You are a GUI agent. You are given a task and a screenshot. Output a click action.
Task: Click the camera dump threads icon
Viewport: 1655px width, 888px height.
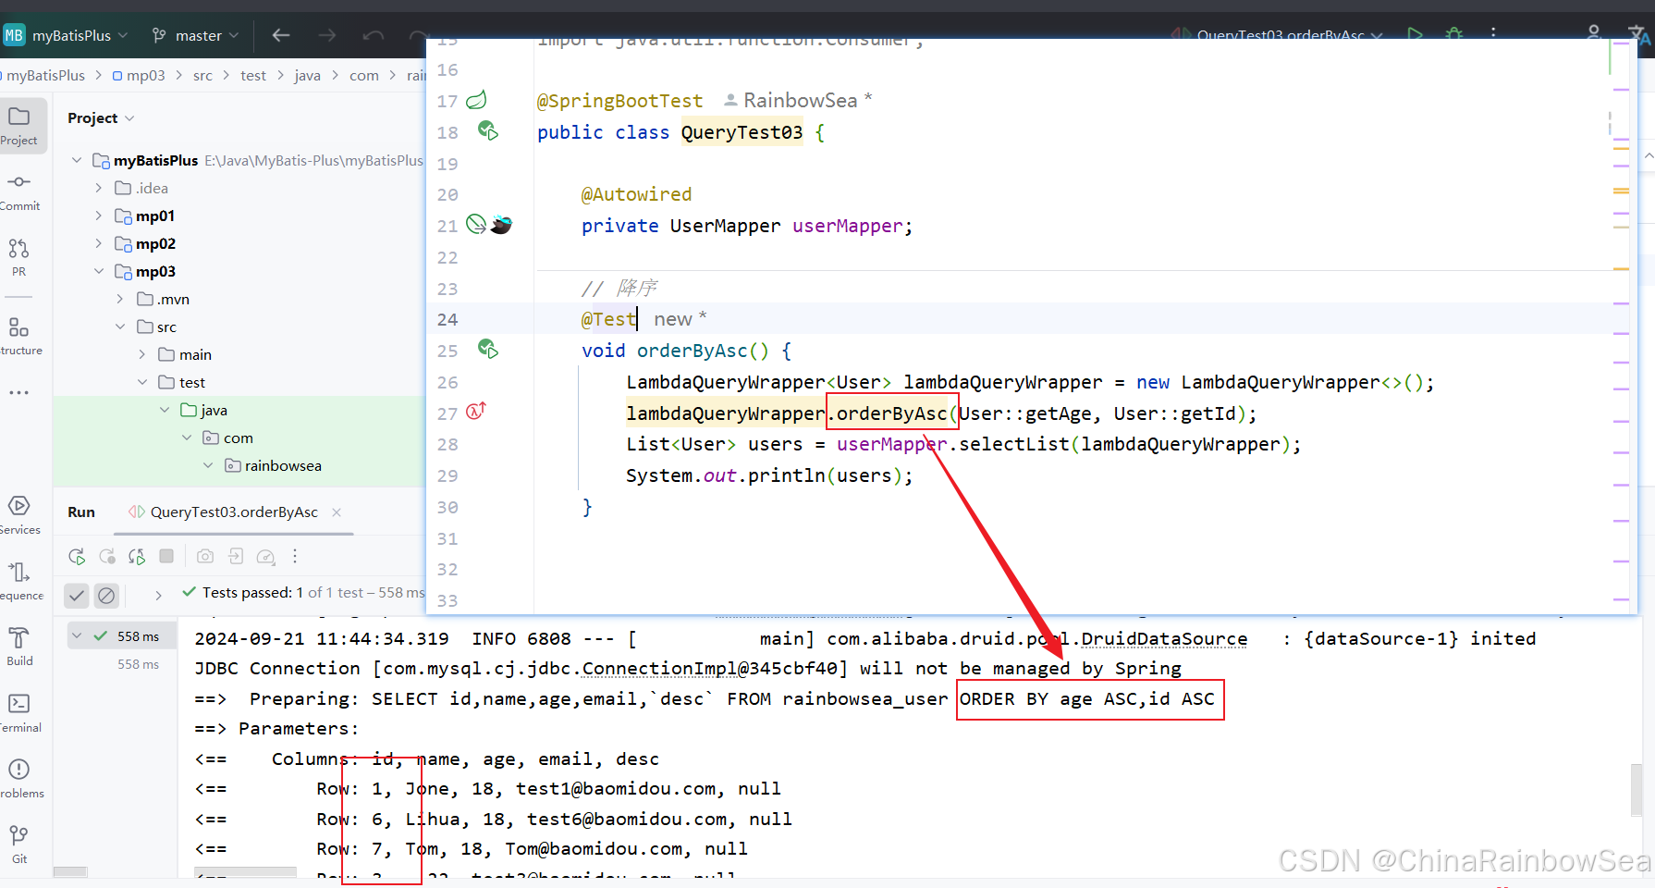pyautogui.click(x=205, y=556)
